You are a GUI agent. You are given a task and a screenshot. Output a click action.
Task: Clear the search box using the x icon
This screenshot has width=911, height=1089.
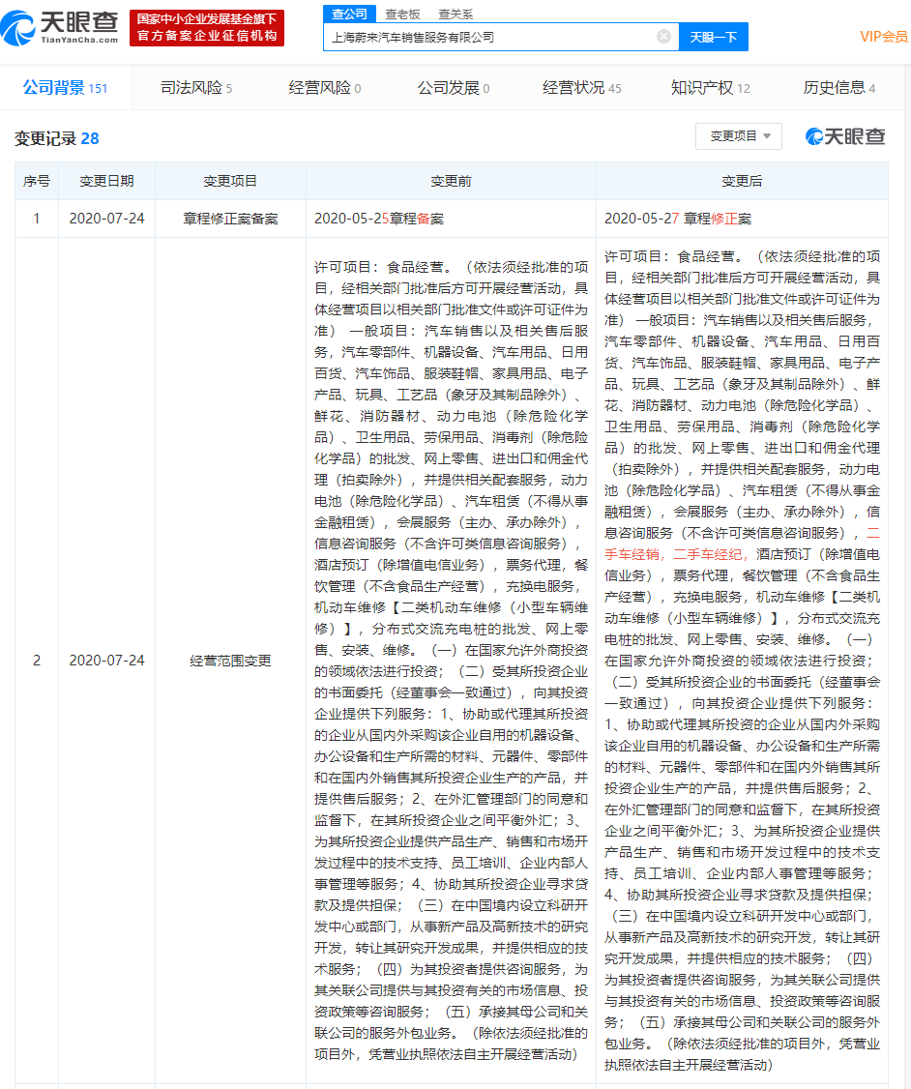coord(663,36)
